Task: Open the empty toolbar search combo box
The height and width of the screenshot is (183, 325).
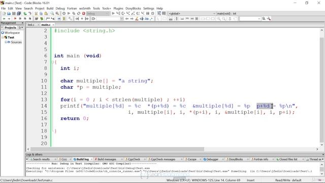Action: [x=110, y=19]
